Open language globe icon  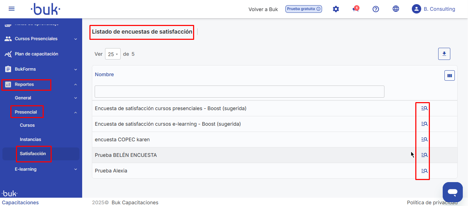point(396,9)
